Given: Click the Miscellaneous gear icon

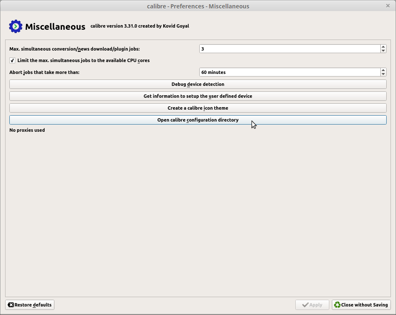Looking at the screenshot, I should 16,26.
